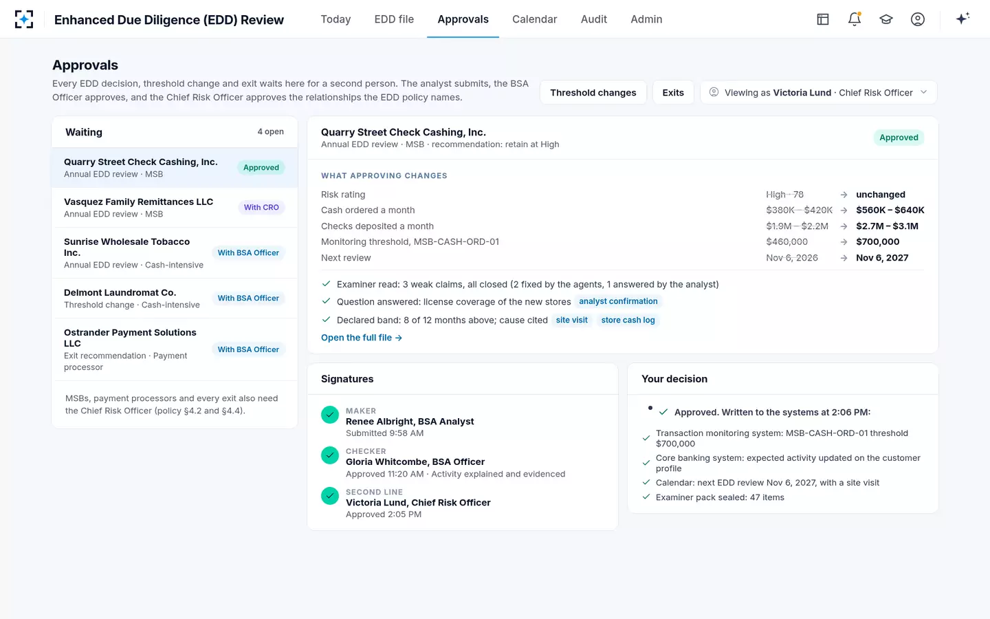Screen dimensions: 990x619
Task: Go to the Calendar tab
Action: tap(534, 19)
